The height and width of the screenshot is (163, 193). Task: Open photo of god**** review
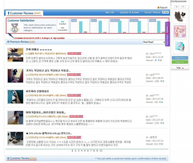point(15,76)
